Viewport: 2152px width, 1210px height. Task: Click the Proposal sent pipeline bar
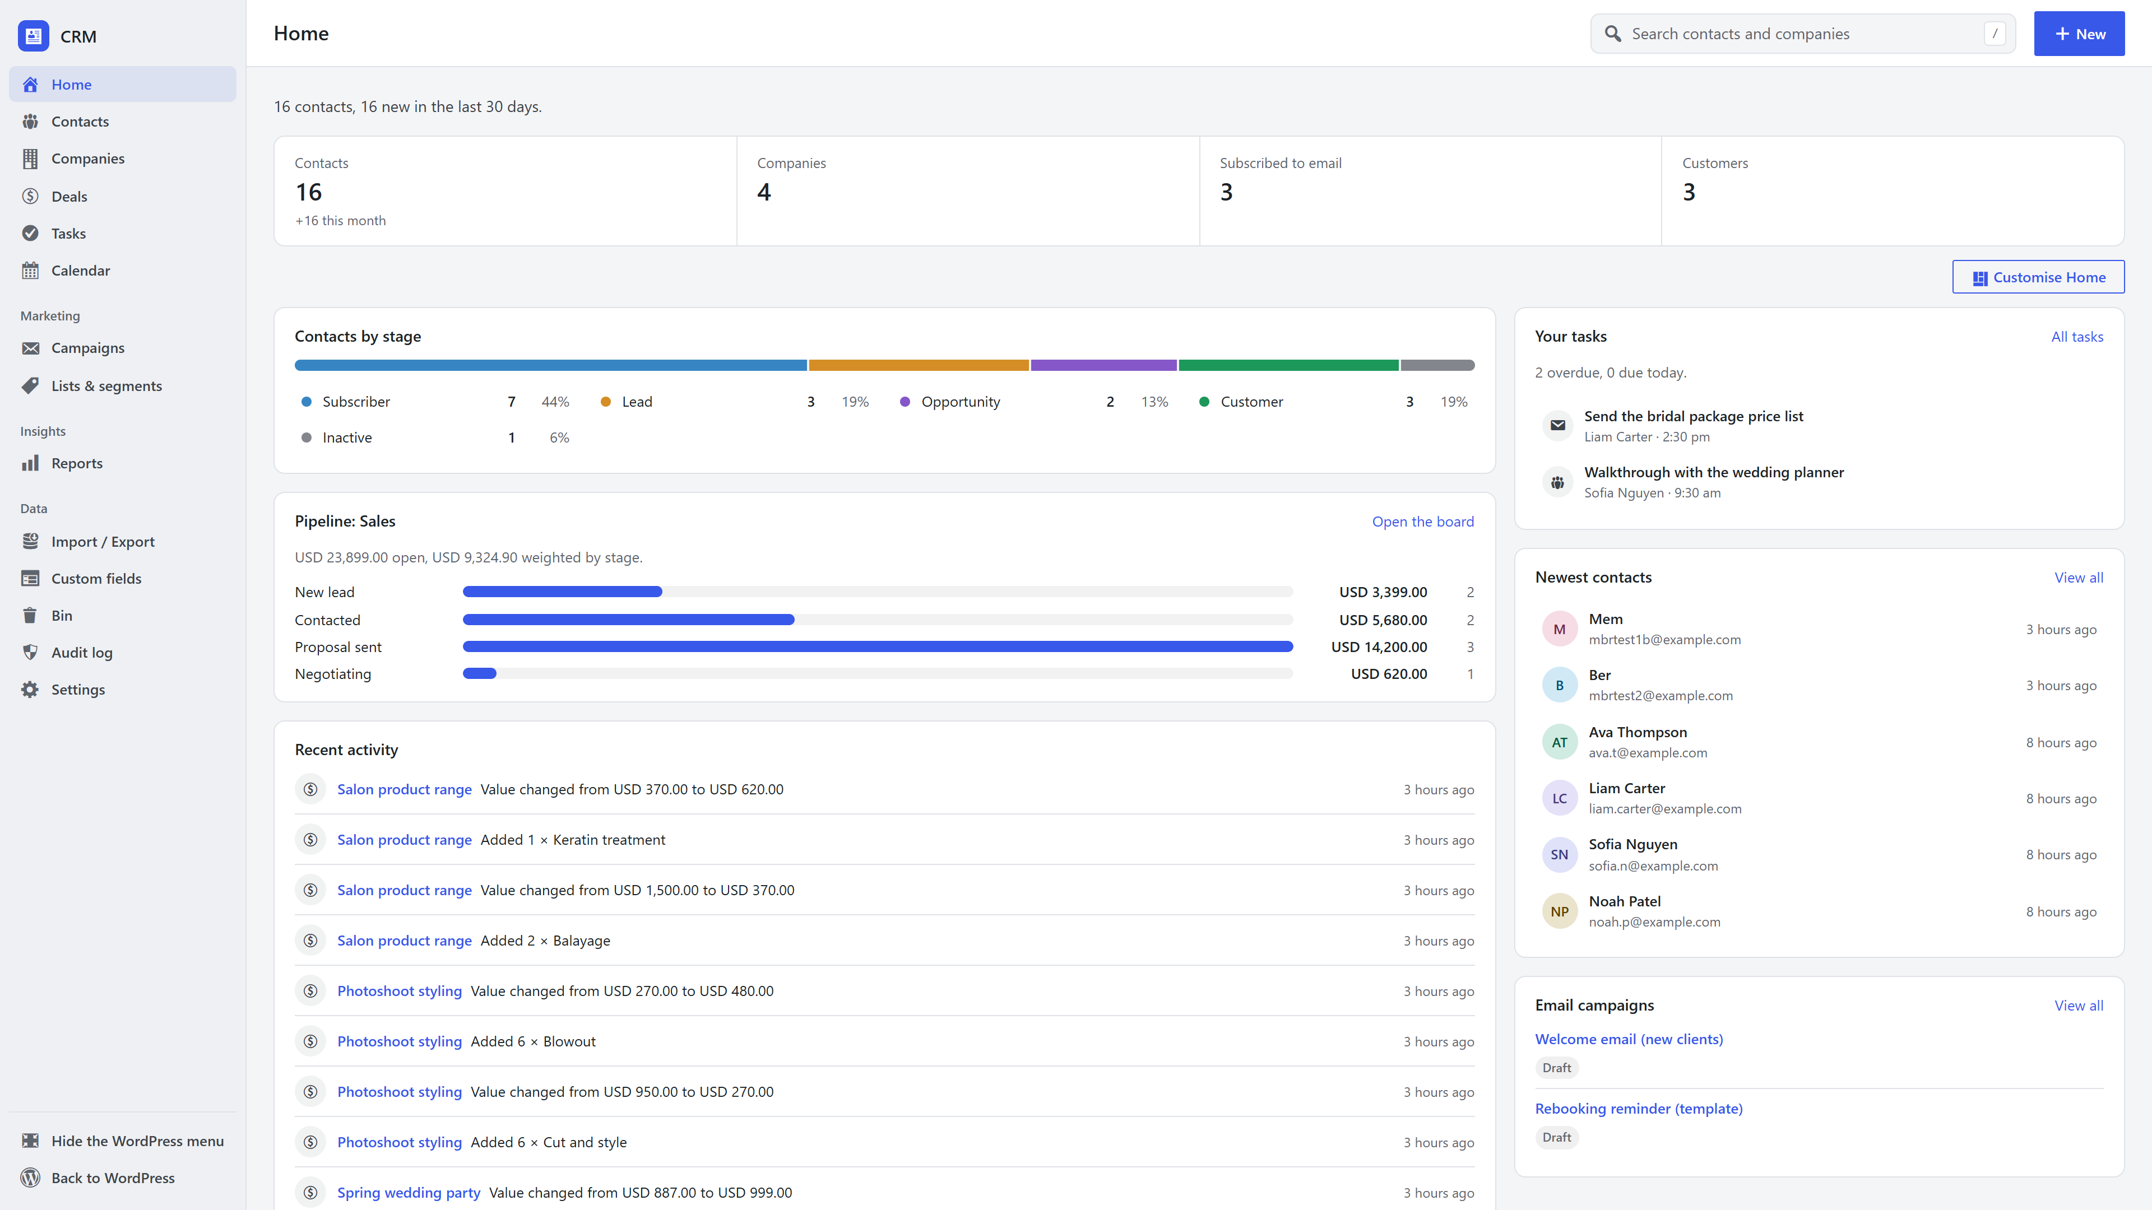coord(878,647)
